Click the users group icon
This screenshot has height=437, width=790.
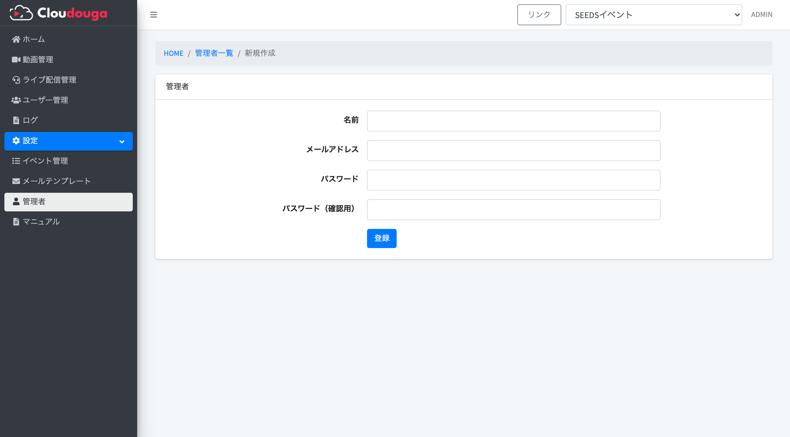click(16, 100)
